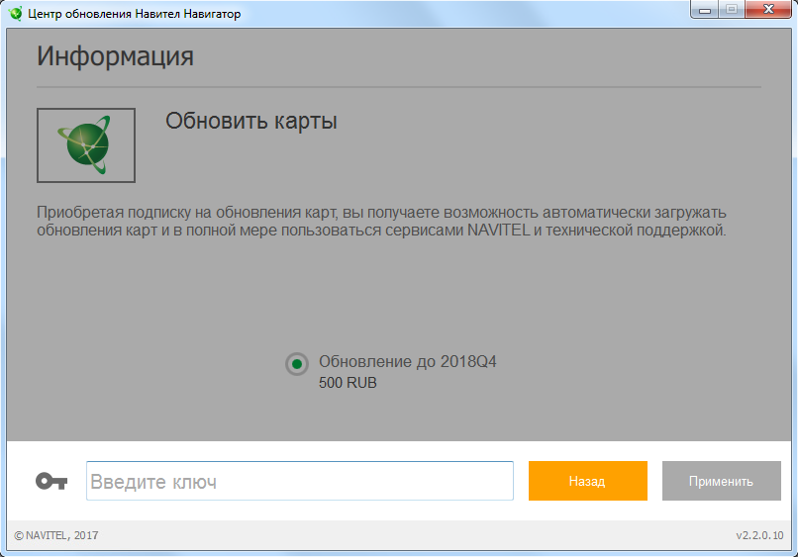This screenshot has width=798, height=557.
Task: Click the Navitel globe logo image
Action: click(86, 145)
